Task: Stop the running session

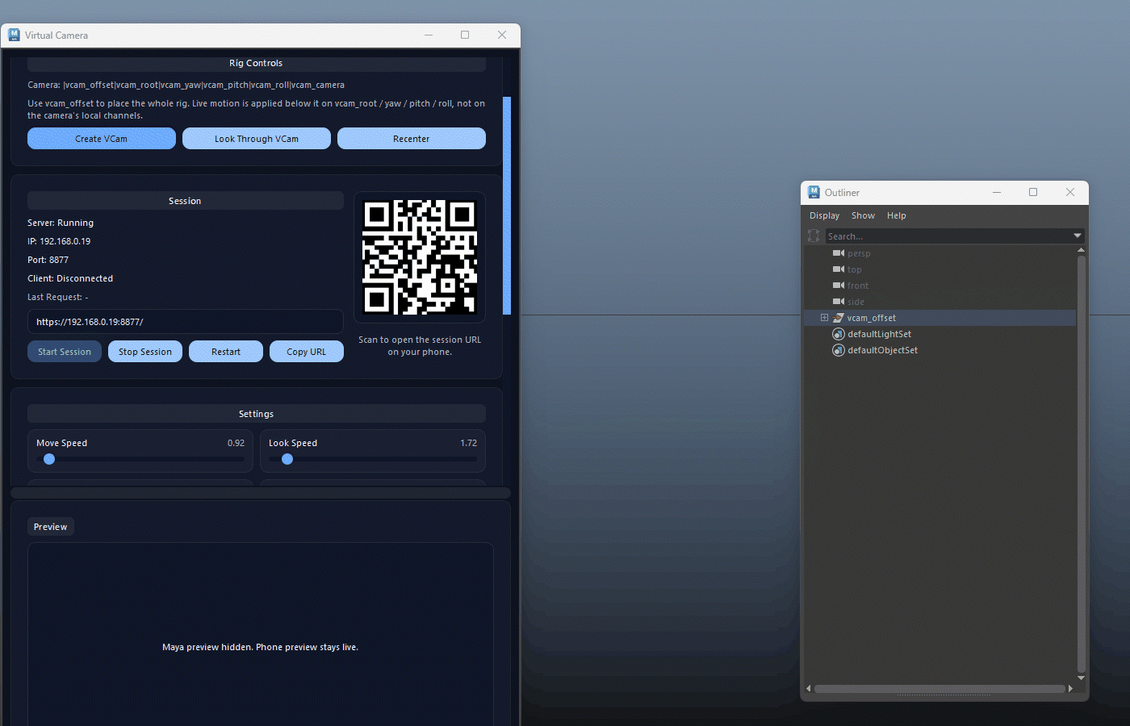Action: click(145, 352)
